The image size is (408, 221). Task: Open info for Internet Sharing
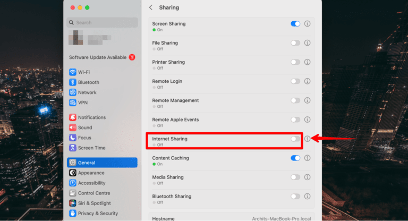point(307,139)
